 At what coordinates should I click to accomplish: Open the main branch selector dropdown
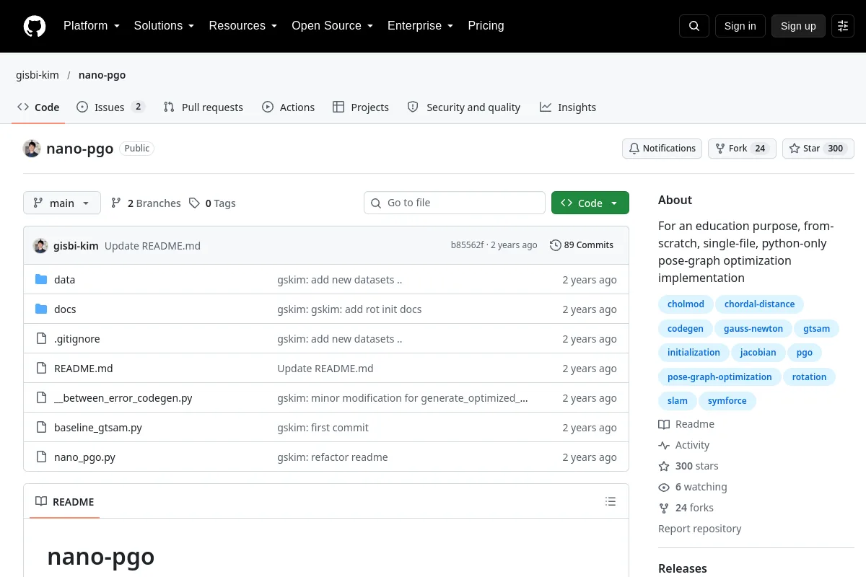click(62, 203)
